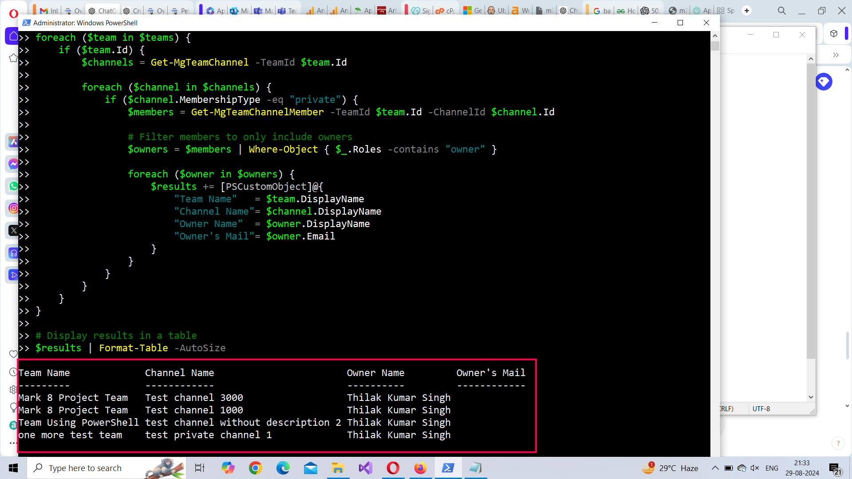
Task: Open the extensions cube icon
Action: (834, 34)
